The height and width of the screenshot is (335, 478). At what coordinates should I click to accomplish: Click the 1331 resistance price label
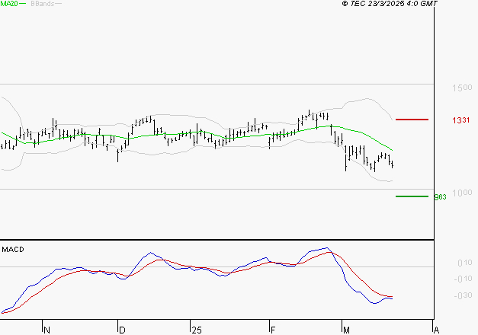(x=460, y=120)
